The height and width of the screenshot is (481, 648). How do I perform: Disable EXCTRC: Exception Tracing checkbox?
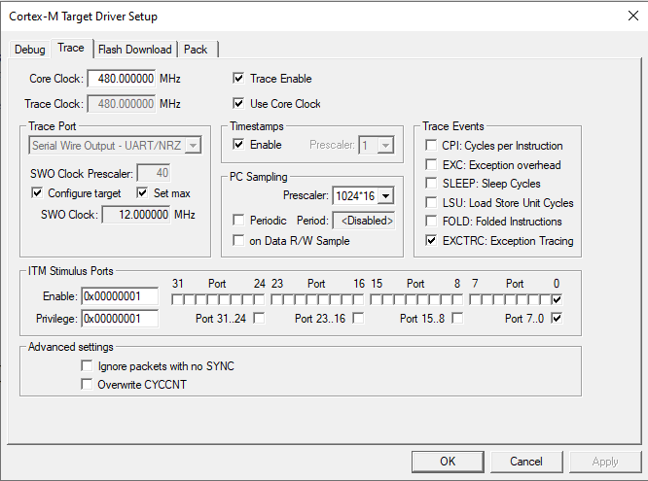431,240
